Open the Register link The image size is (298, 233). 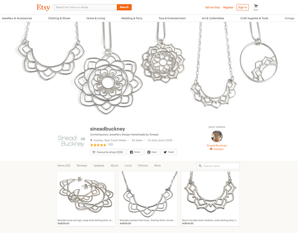[228, 7]
